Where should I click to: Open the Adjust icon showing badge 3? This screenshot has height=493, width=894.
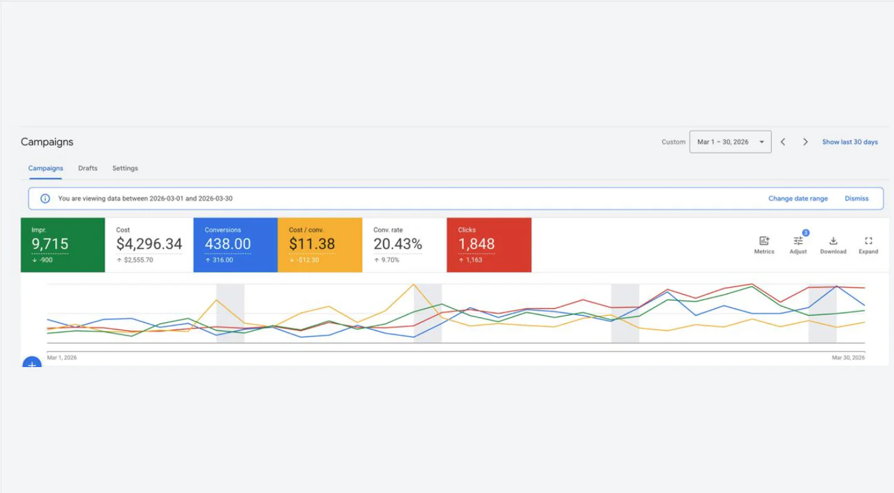click(798, 244)
